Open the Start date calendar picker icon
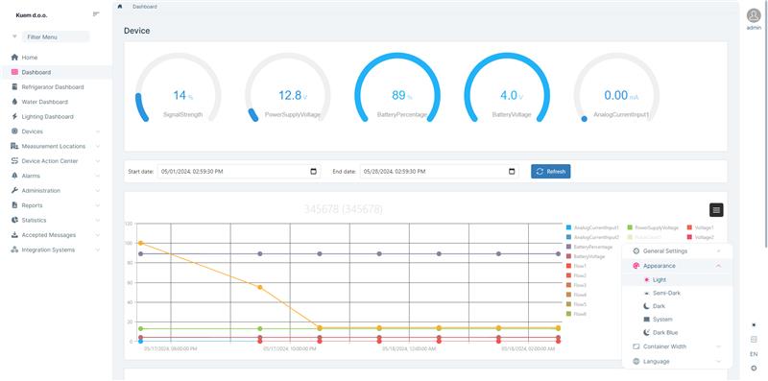 click(x=314, y=172)
